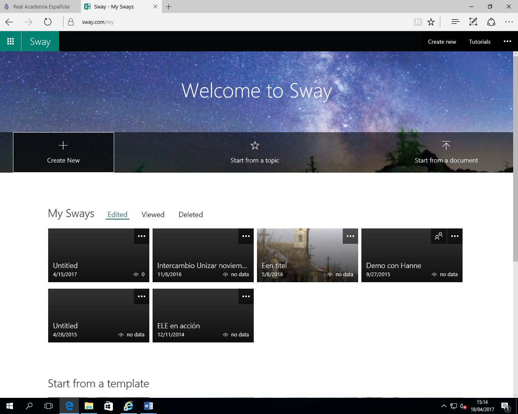This screenshot has width=518, height=414.
Task: Open more options for ELE en acción
Action: coord(246,296)
